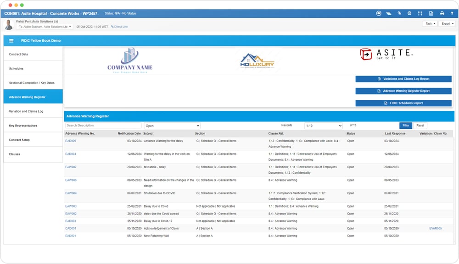The height and width of the screenshot is (264, 459).
Task: Open help via the question mark icon
Action: pyautogui.click(x=452, y=13)
